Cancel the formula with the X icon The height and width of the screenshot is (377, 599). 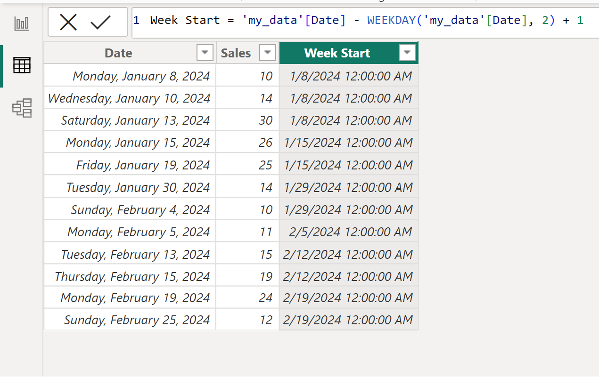pos(68,22)
